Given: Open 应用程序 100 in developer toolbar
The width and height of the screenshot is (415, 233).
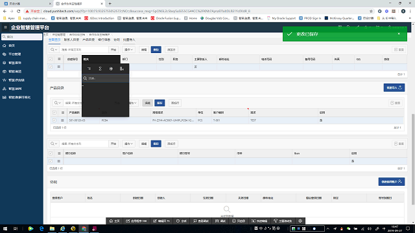Looking at the screenshot, I should click(136, 221).
